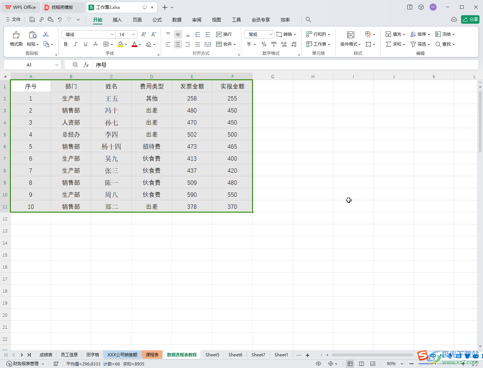Expand the Filter (筛选) dropdown

point(429,44)
